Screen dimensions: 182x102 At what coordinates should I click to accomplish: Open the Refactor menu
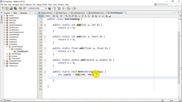[29, 5]
